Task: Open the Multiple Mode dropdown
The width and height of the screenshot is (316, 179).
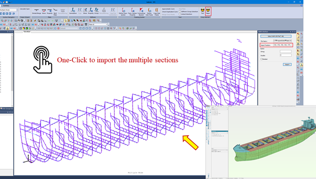Action: 9,10
